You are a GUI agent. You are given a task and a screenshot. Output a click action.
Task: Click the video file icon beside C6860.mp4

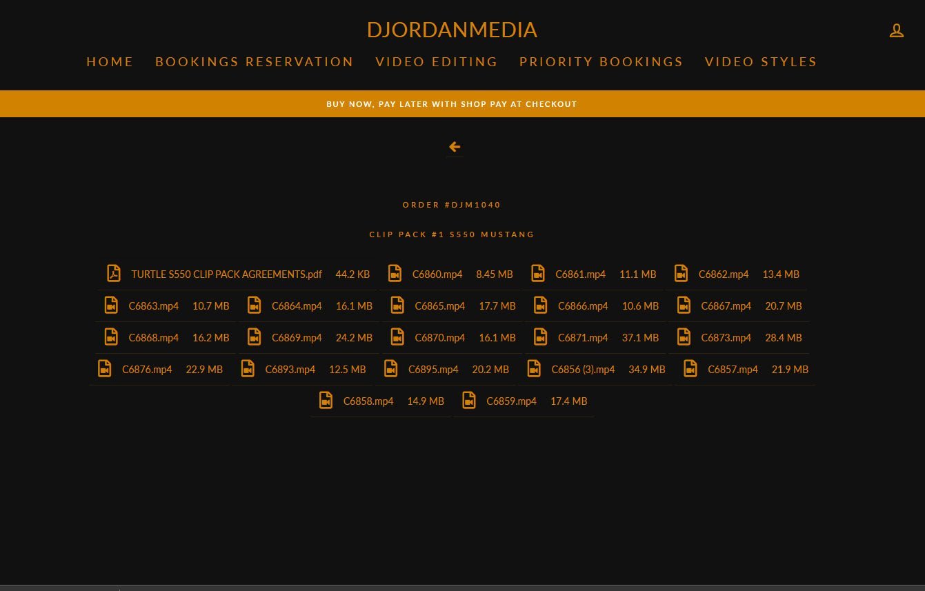coord(395,274)
